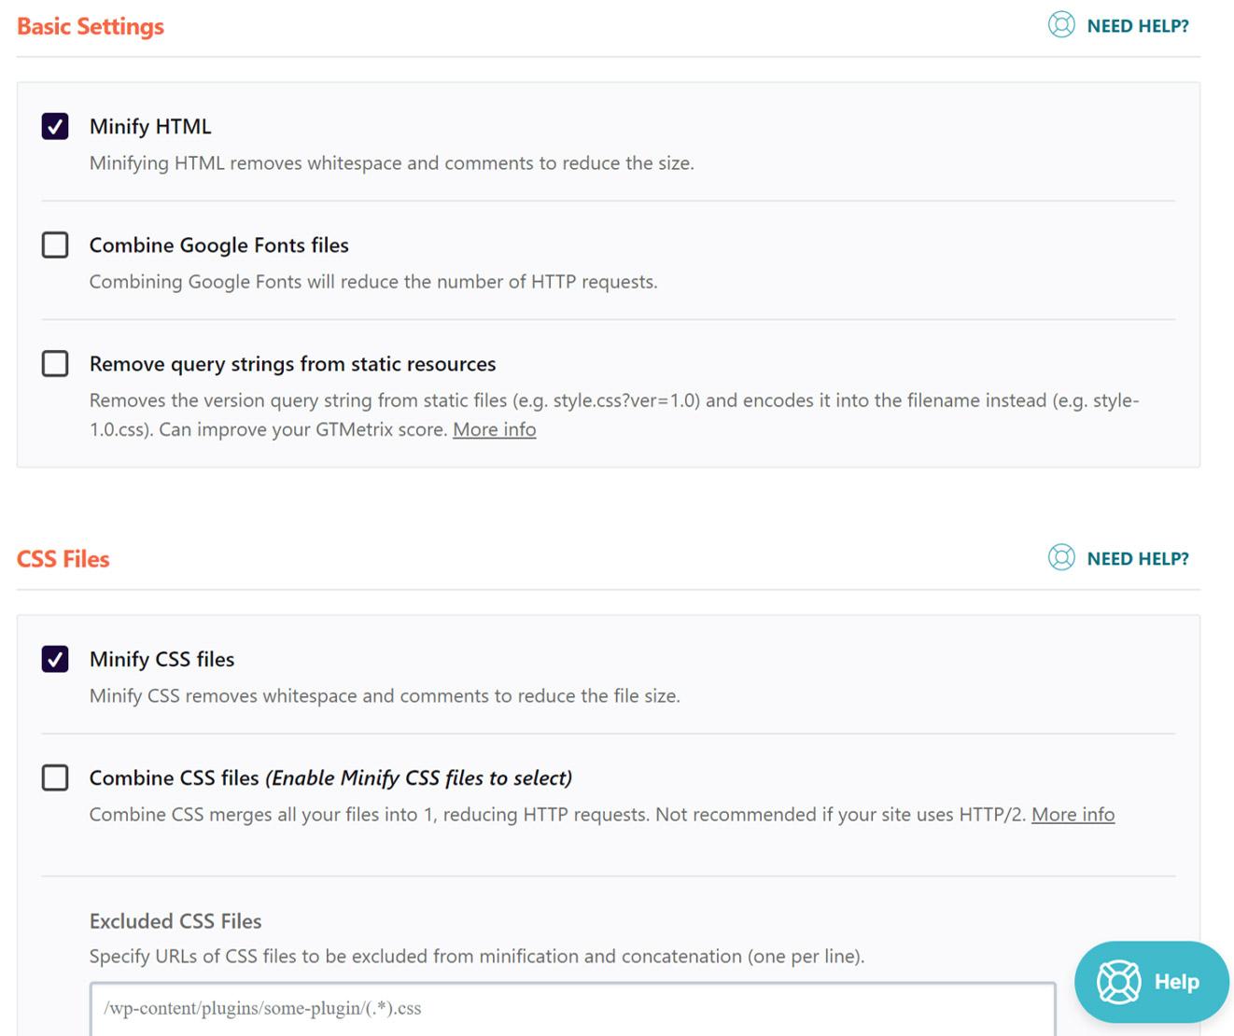Click the Minify HTML label text

pos(150,126)
